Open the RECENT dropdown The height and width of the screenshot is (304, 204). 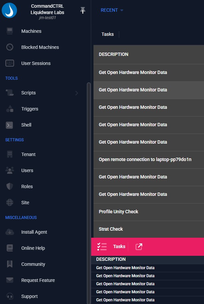coord(112,10)
